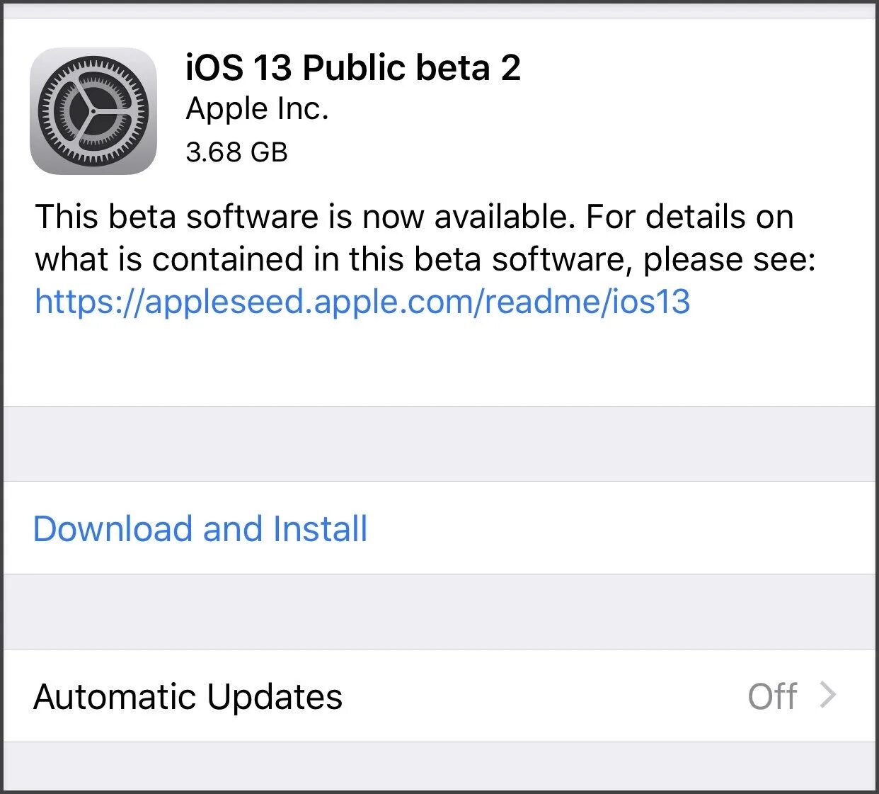The height and width of the screenshot is (794, 879).
Task: Click the 'For details on' phrase in the description
Action: coord(689,217)
